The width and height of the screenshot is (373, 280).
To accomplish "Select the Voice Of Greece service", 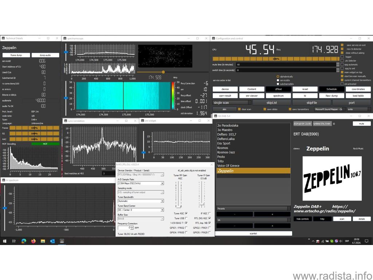I will [228, 166].
